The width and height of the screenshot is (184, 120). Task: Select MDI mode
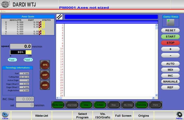pyautogui.click(x=170, y=70)
